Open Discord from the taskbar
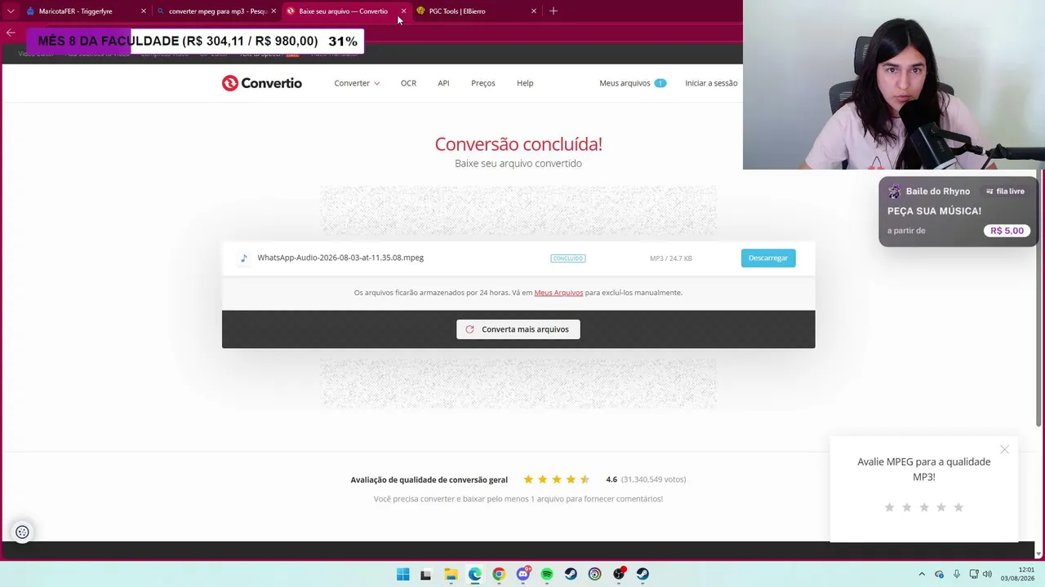Image resolution: width=1045 pixels, height=587 pixels. pos(523,574)
